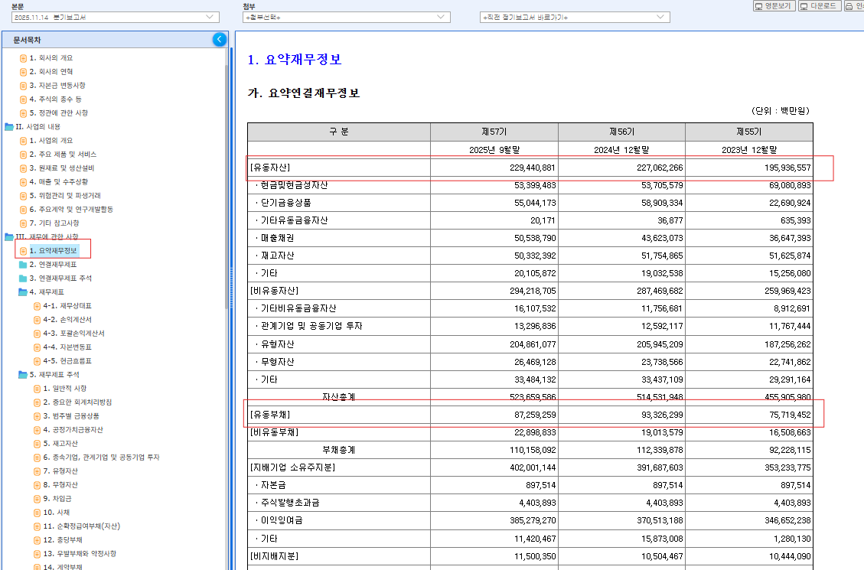Click the 제56기 column header
The height and width of the screenshot is (570, 864).
click(621, 132)
